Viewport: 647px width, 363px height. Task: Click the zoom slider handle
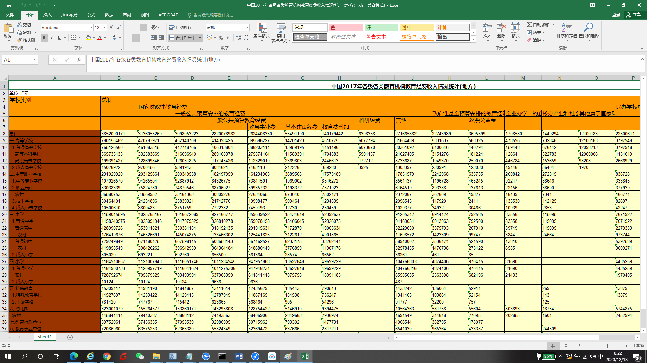tap(607, 346)
